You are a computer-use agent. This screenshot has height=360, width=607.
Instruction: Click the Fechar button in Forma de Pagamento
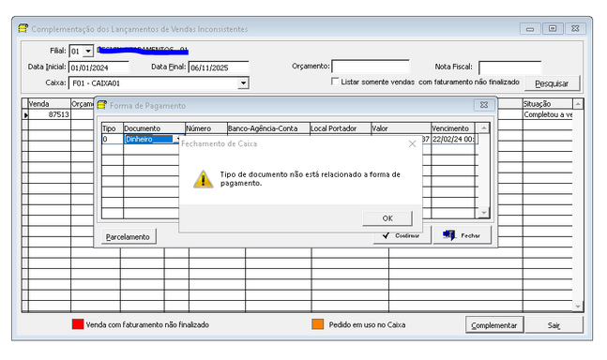click(463, 235)
